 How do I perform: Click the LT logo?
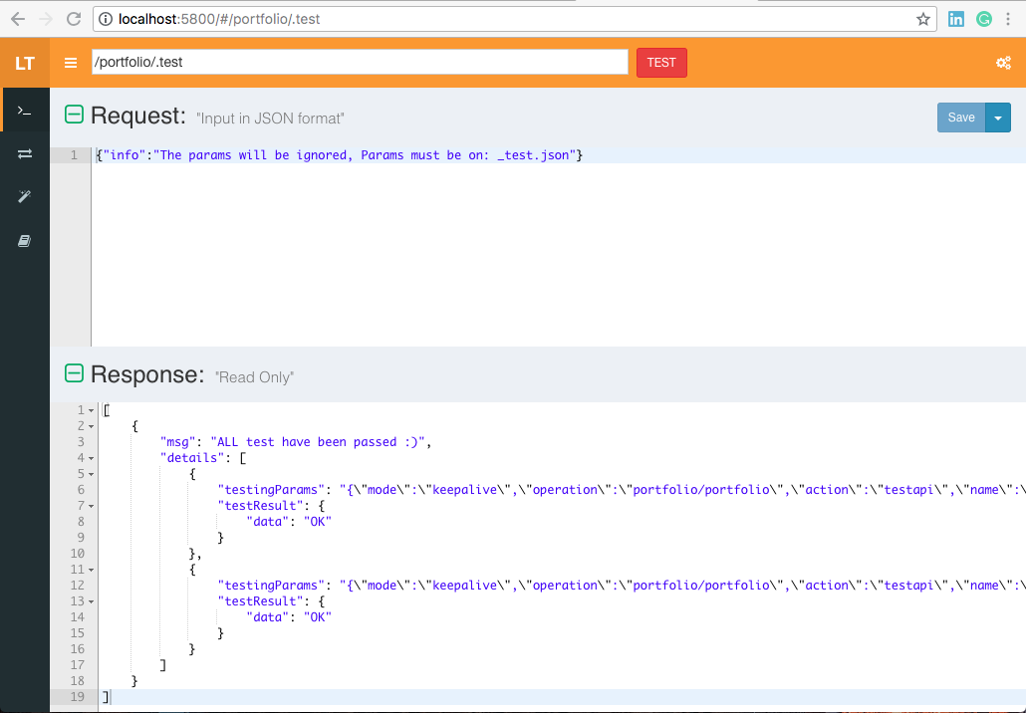[x=25, y=63]
